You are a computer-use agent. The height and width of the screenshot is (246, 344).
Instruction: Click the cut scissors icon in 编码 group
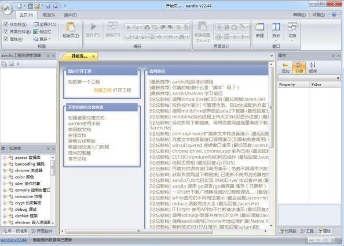click(129, 27)
